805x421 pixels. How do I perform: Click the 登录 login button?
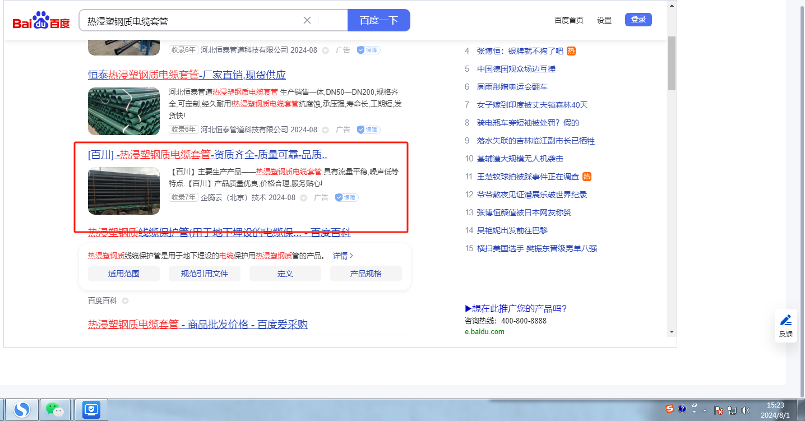[638, 20]
